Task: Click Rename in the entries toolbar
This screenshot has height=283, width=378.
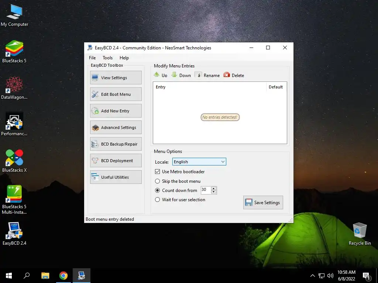Action: [207, 75]
